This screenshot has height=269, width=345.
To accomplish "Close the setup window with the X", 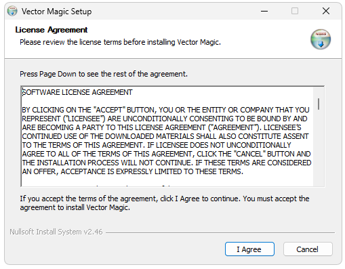I will (x=326, y=11).
